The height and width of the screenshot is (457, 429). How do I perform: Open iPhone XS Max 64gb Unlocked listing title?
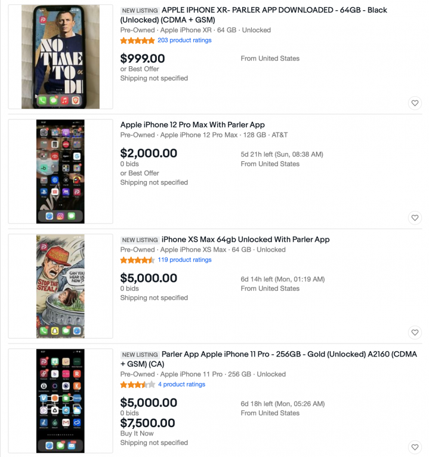click(x=245, y=240)
